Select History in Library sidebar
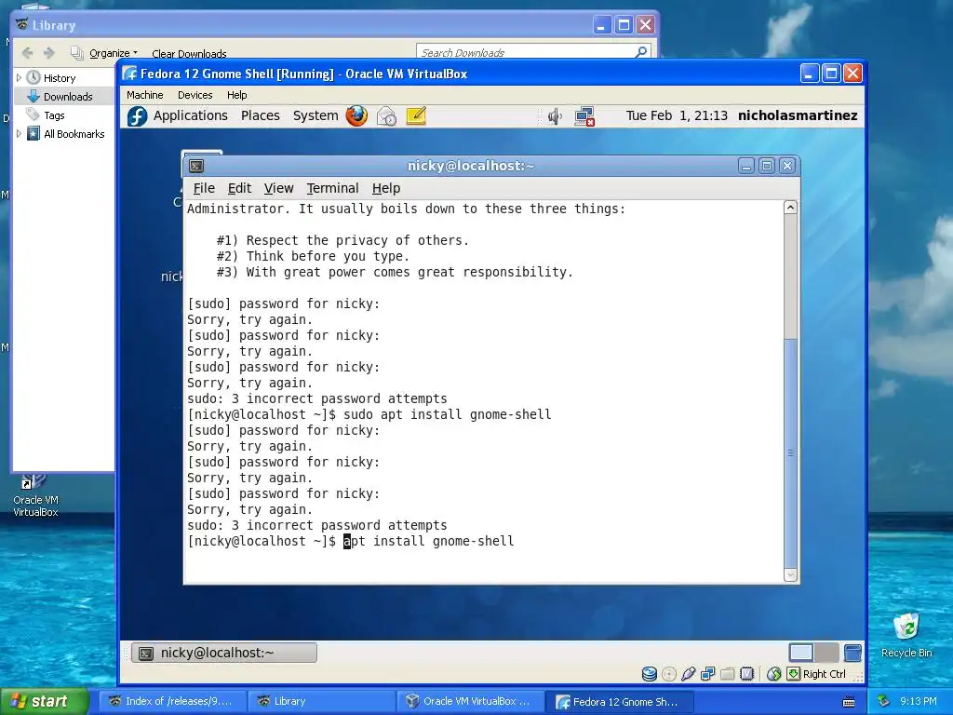This screenshot has width=953, height=715. 60,78
